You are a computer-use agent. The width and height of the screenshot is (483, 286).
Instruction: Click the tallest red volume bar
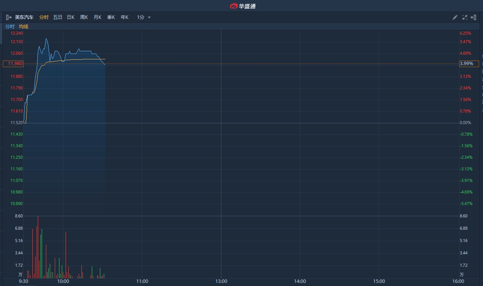coord(38,247)
